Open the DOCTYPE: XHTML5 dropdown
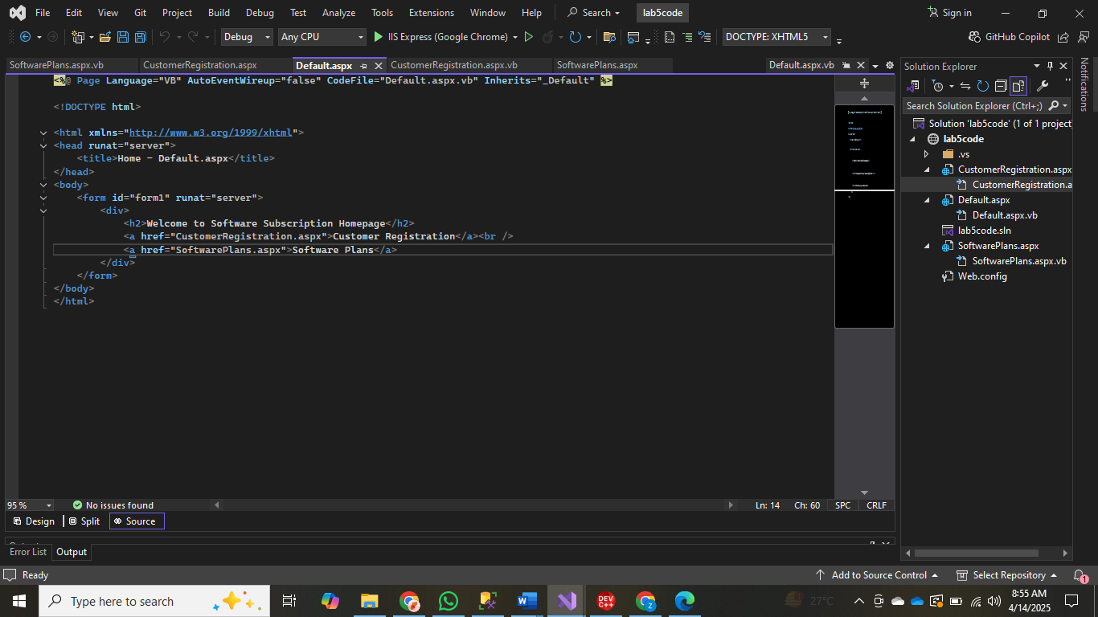The image size is (1098, 617). tap(776, 37)
